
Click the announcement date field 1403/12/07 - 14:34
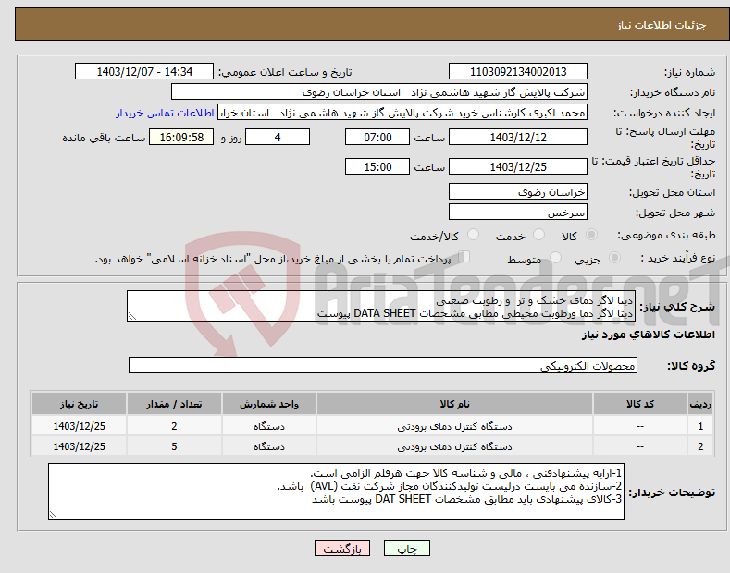144,72
